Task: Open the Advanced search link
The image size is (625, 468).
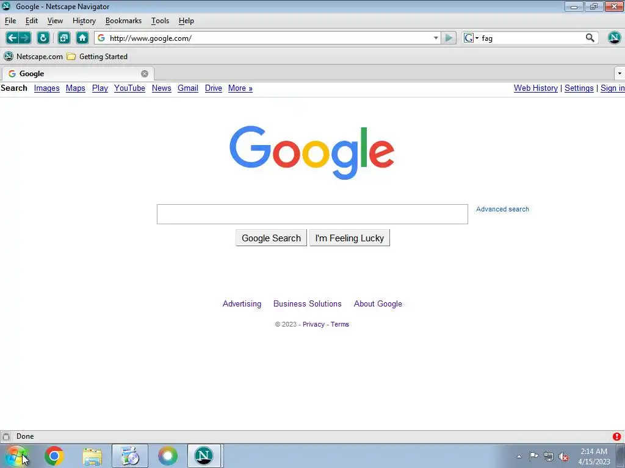Action: pos(503,210)
